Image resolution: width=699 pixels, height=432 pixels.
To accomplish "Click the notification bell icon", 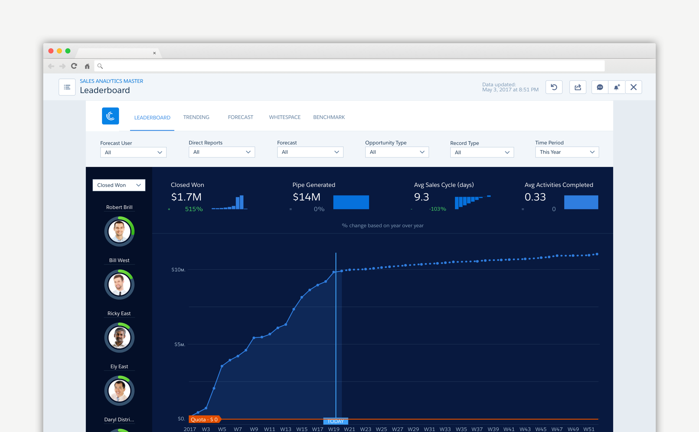I will click(x=616, y=87).
